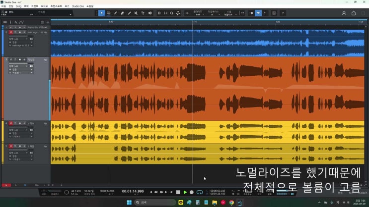Unmute track 2 with the M button
The height and width of the screenshot is (207, 369).
click(10, 32)
